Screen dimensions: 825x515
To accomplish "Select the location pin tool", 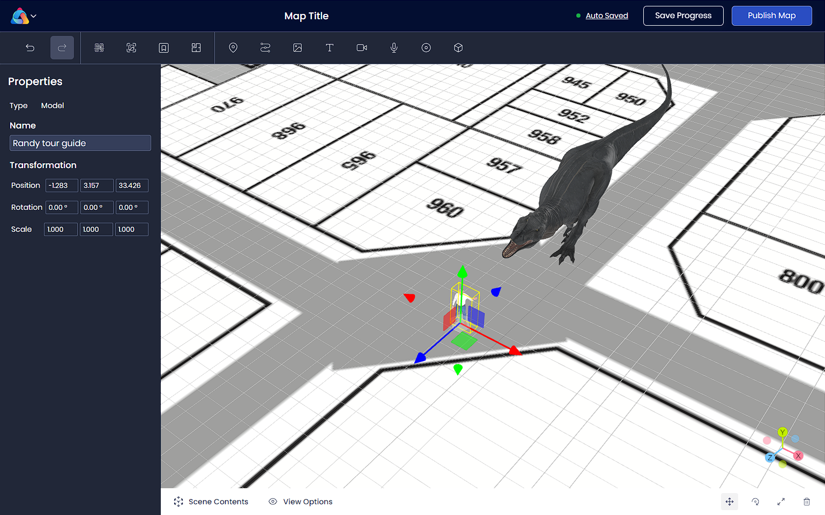I will (x=233, y=48).
